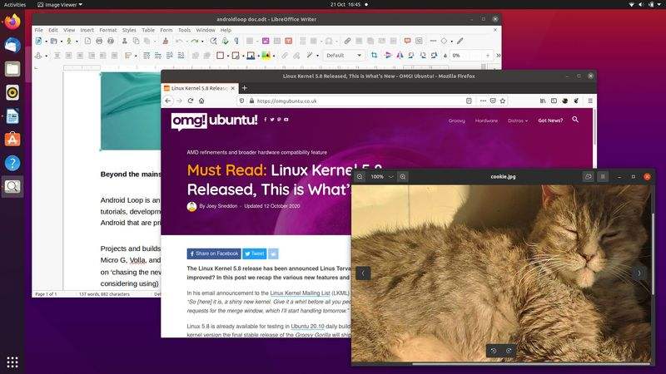Image resolution: width=666 pixels, height=374 pixels.
Task: Open Default image mode combo box in Writer
Action: [x=344, y=55]
